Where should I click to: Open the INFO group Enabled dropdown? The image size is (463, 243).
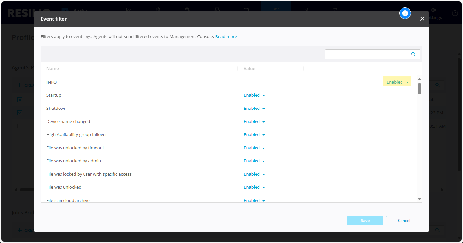pos(397,82)
